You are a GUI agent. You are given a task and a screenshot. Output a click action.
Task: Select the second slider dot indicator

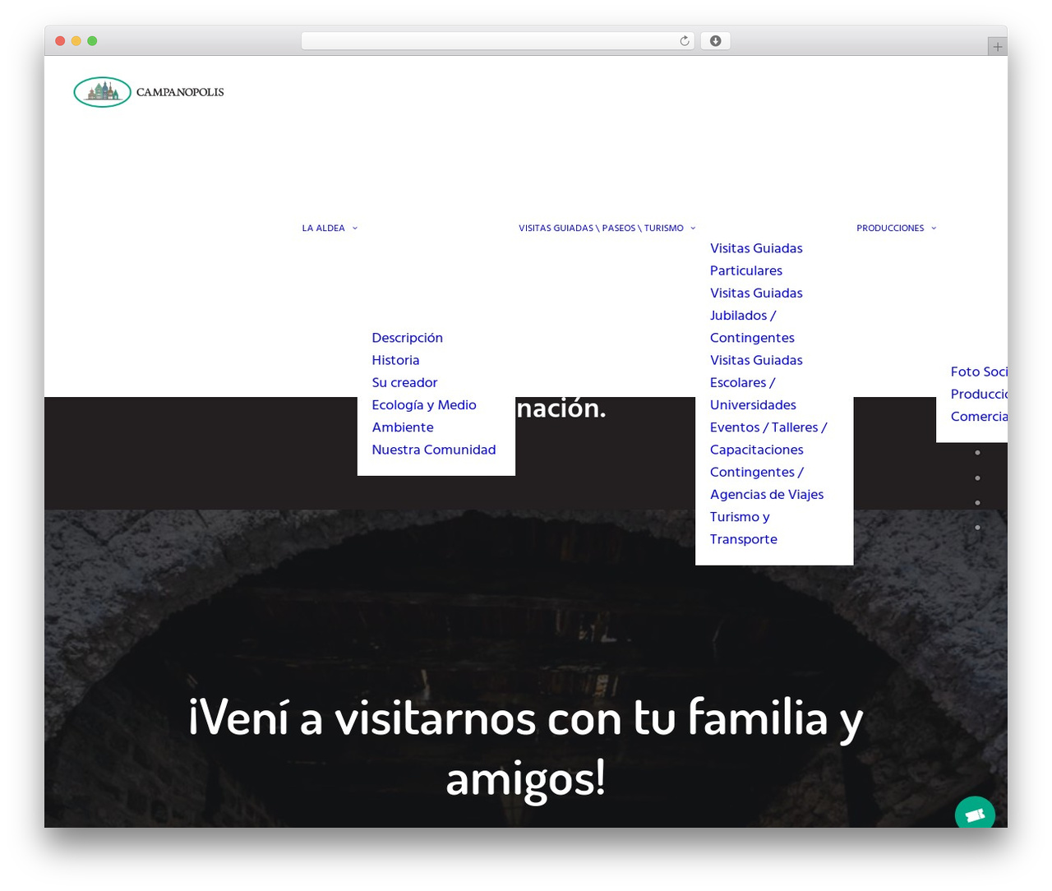[977, 478]
